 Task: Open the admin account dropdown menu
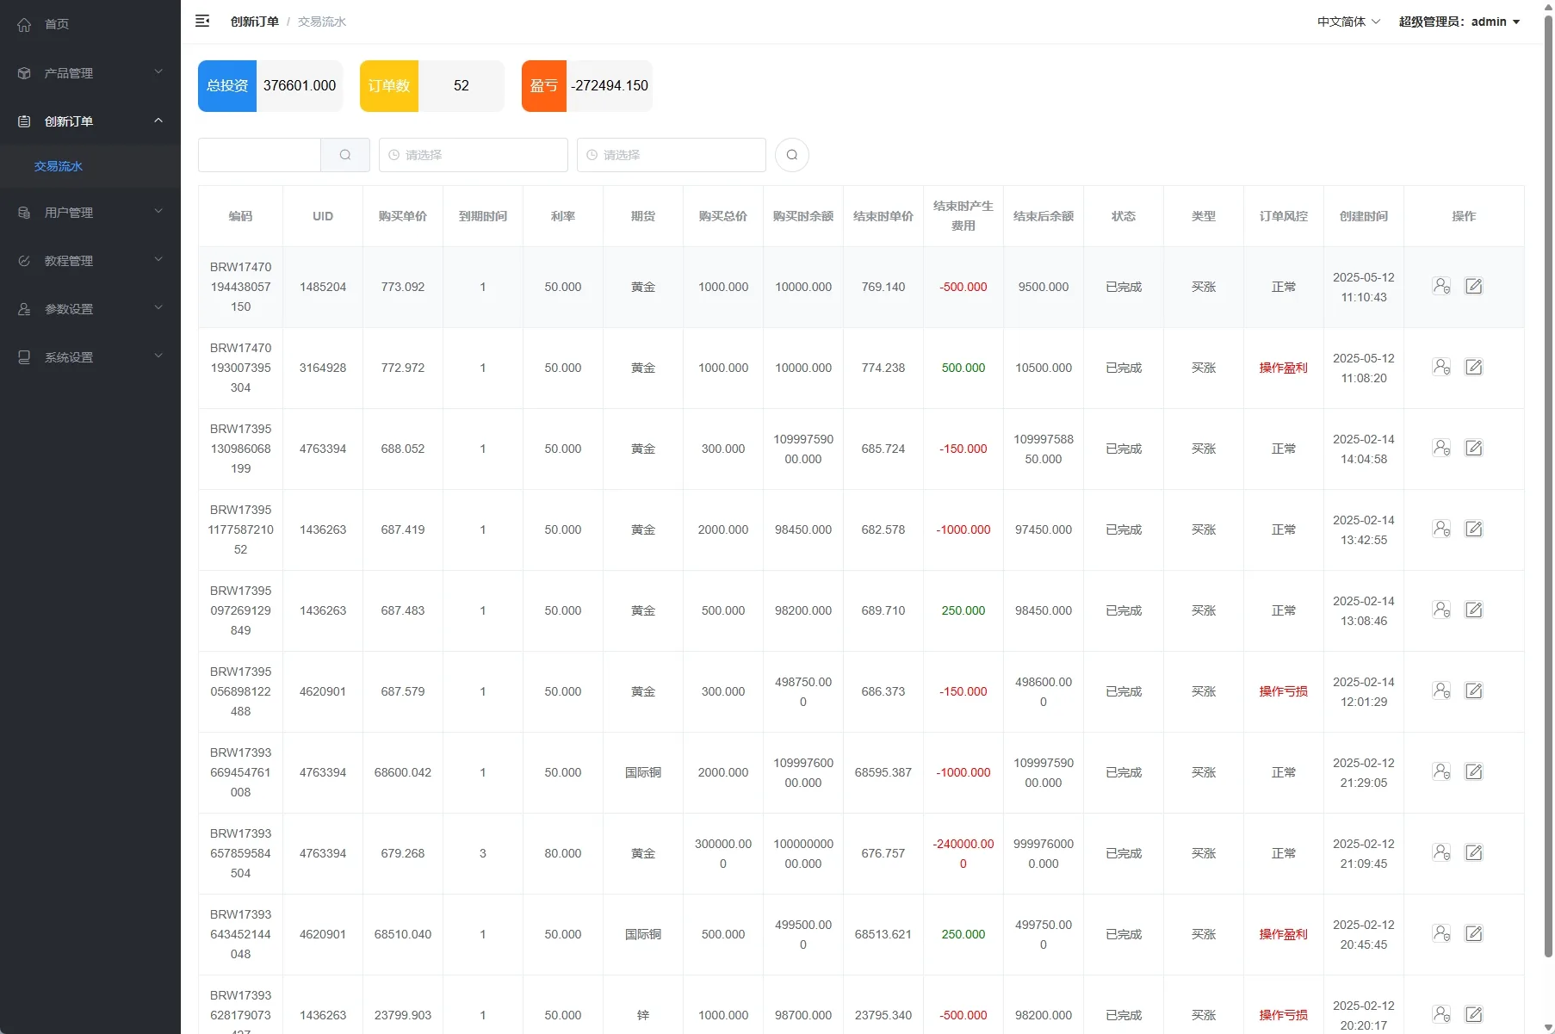click(1459, 22)
